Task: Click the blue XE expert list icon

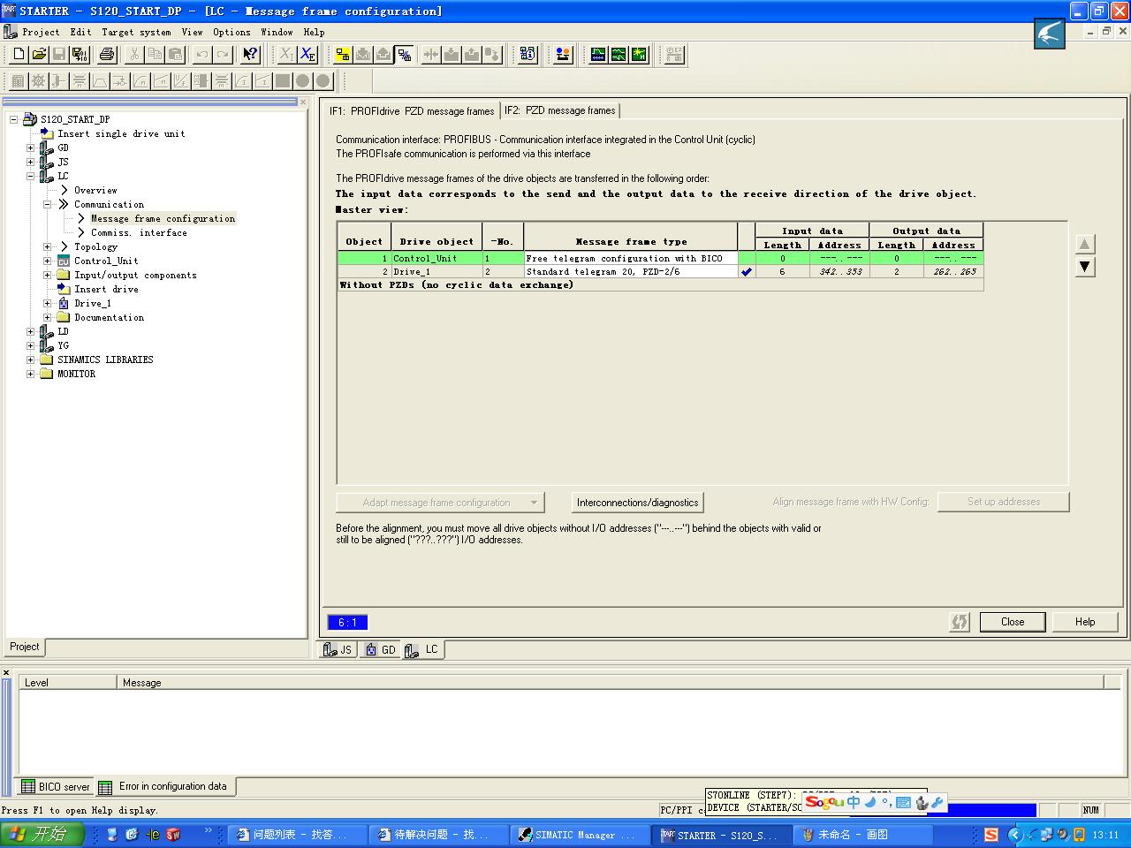Action: [307, 55]
